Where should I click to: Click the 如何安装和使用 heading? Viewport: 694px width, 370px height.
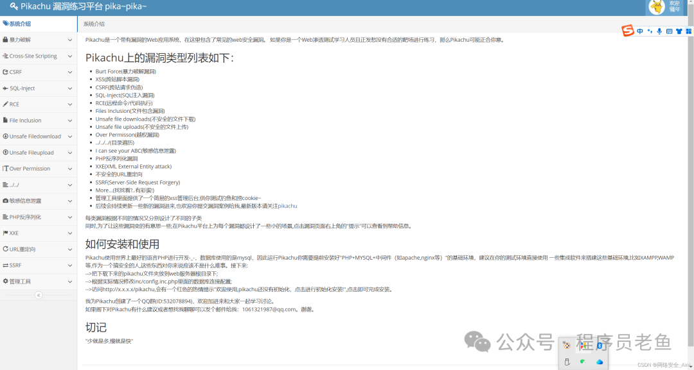[x=122, y=244]
